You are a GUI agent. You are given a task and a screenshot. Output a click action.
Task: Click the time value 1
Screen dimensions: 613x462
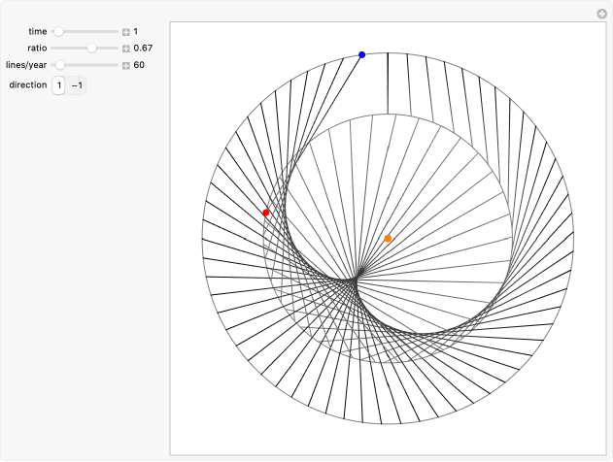[136, 31]
